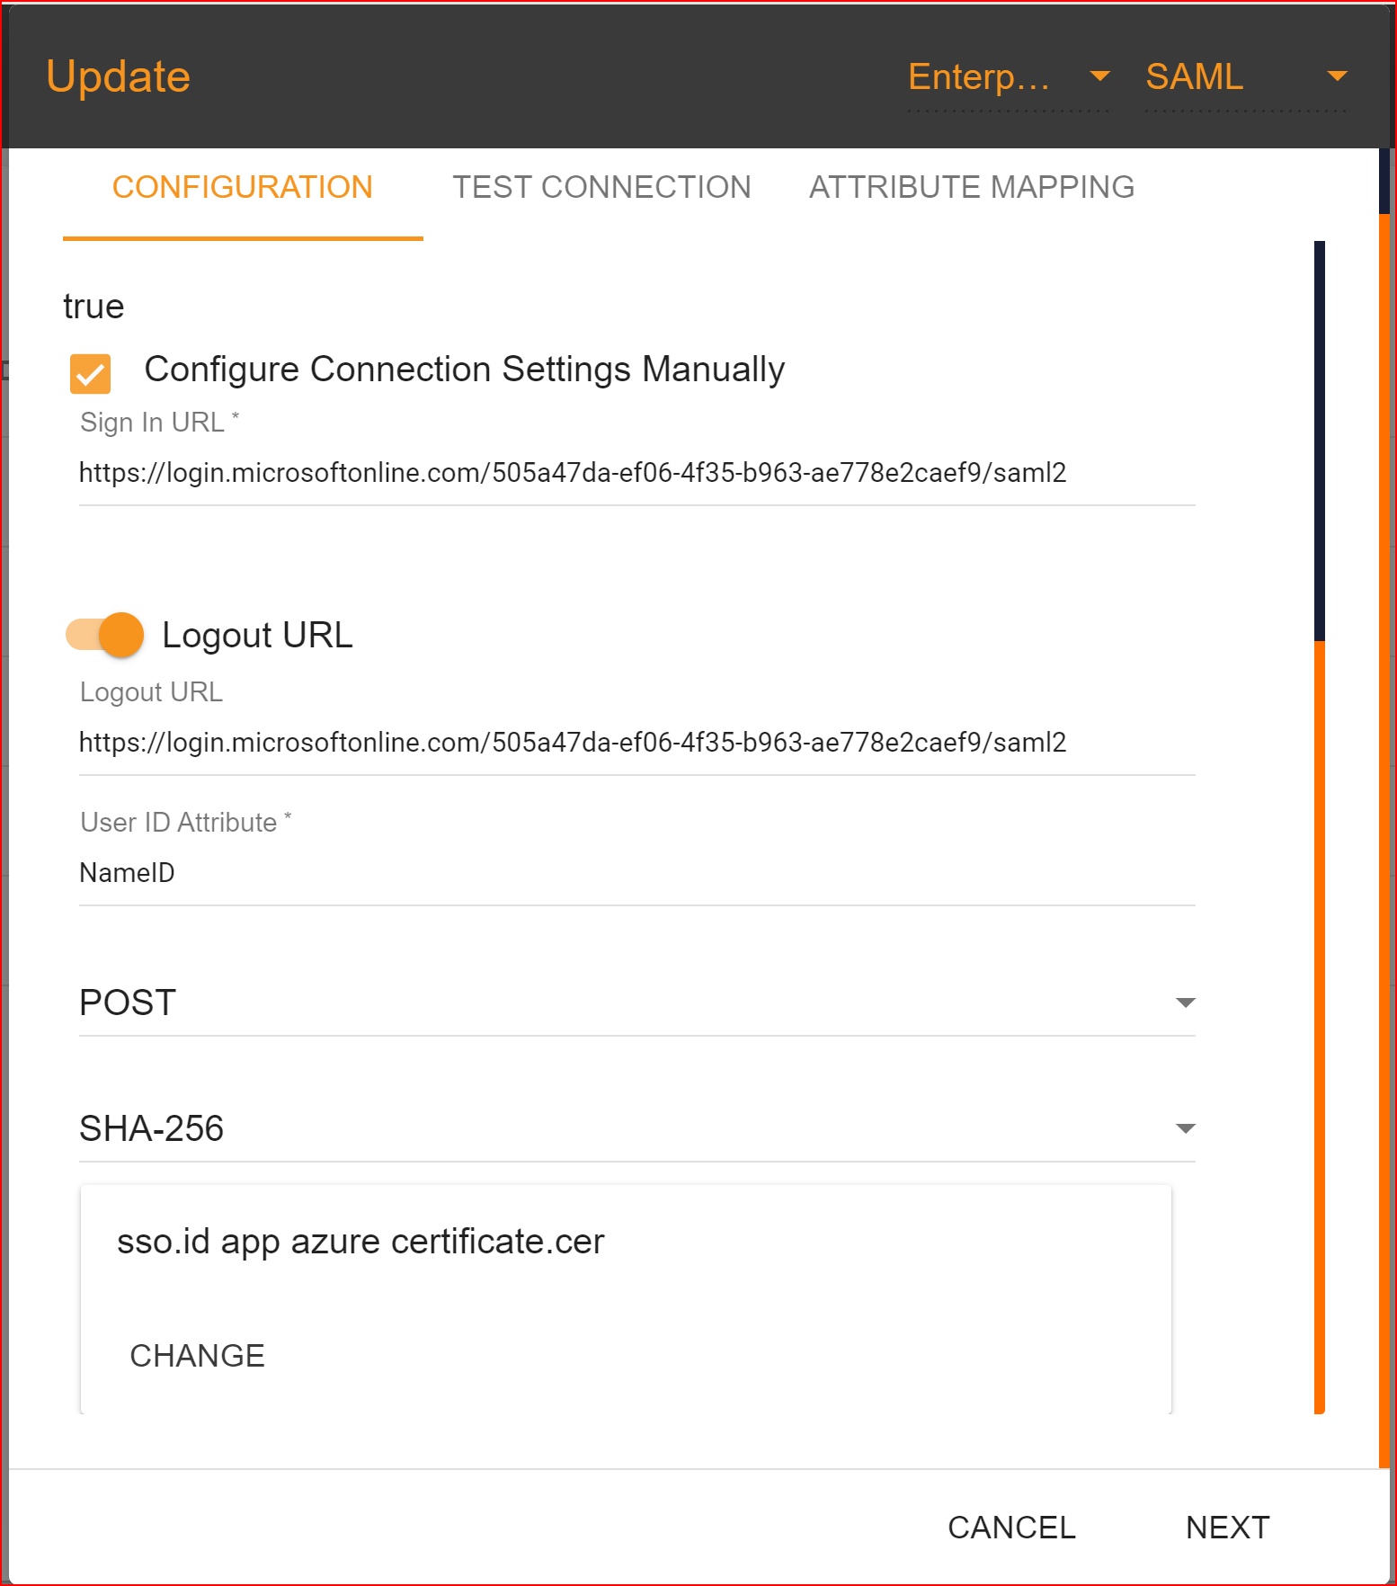The image size is (1397, 1586).
Task: Expand the SHA-256 algorithm dropdown
Action: coord(636,1128)
